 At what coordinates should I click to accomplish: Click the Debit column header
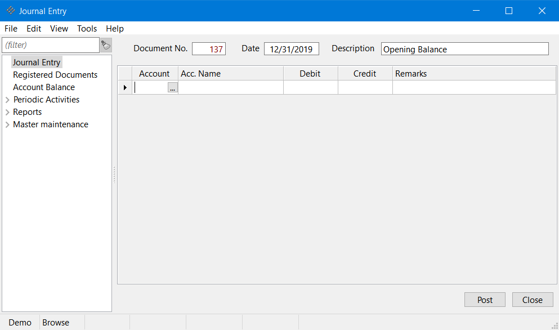pyautogui.click(x=310, y=74)
